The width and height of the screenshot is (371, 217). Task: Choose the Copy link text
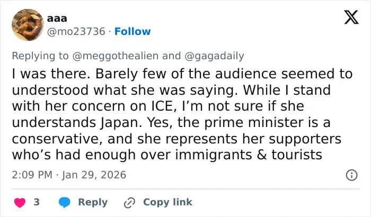[167, 202]
